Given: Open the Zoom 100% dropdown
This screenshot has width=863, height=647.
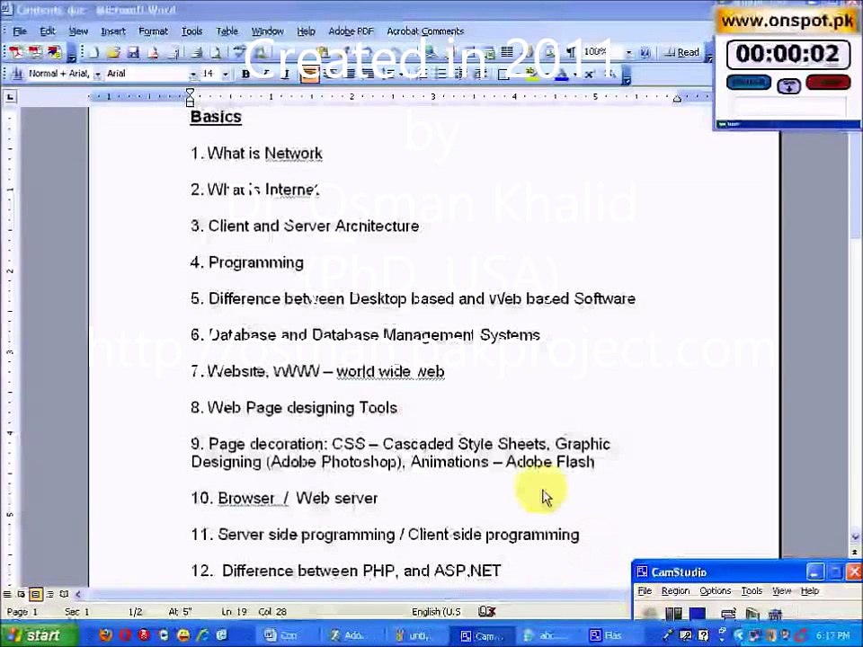Looking at the screenshot, I should 628,52.
